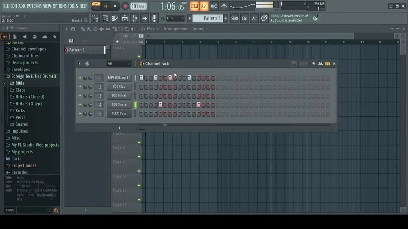Viewport: 408px width, 229px height.
Task: Mute the 808 HiHat channel
Action: click(80, 96)
